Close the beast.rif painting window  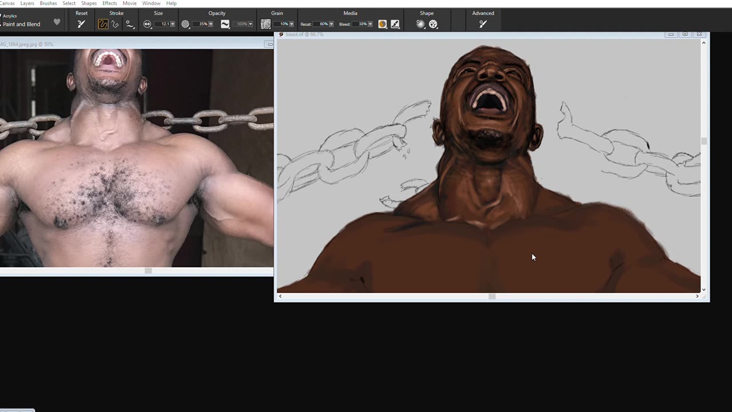tap(699, 34)
